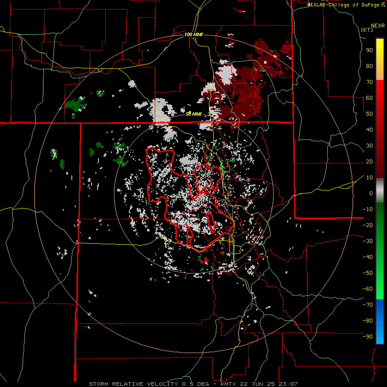387x387 pixels.
Task: Select the -60 value on velocity scale
Action: coord(368,289)
